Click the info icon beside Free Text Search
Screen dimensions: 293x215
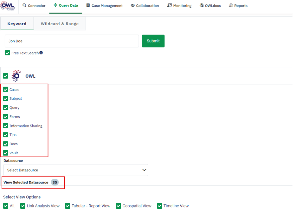[x=41, y=52]
